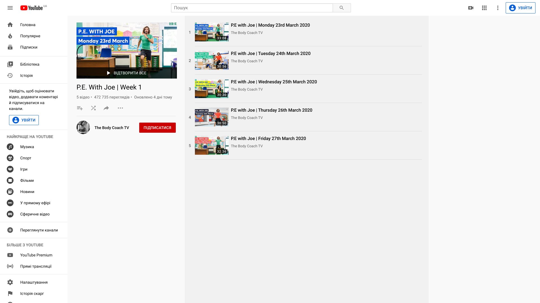Click inside the Пошук search field
The image size is (540, 303).
tap(252, 8)
